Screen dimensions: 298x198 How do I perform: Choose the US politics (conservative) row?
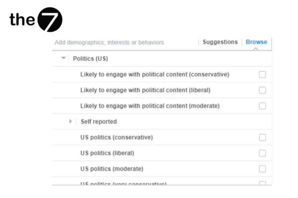point(116,137)
